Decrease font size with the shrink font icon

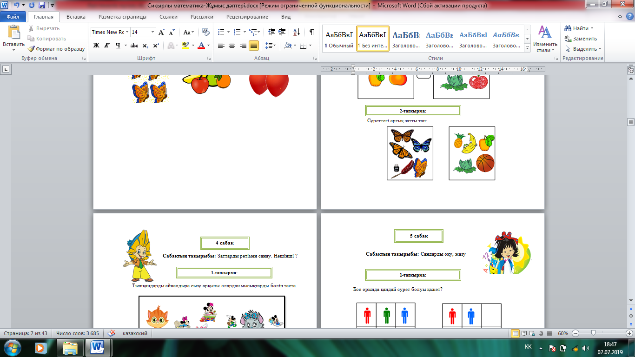(x=172, y=32)
